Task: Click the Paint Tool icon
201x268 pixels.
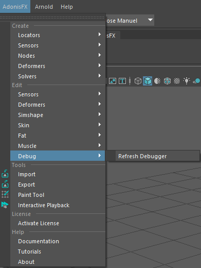Action: (x=5, y=194)
